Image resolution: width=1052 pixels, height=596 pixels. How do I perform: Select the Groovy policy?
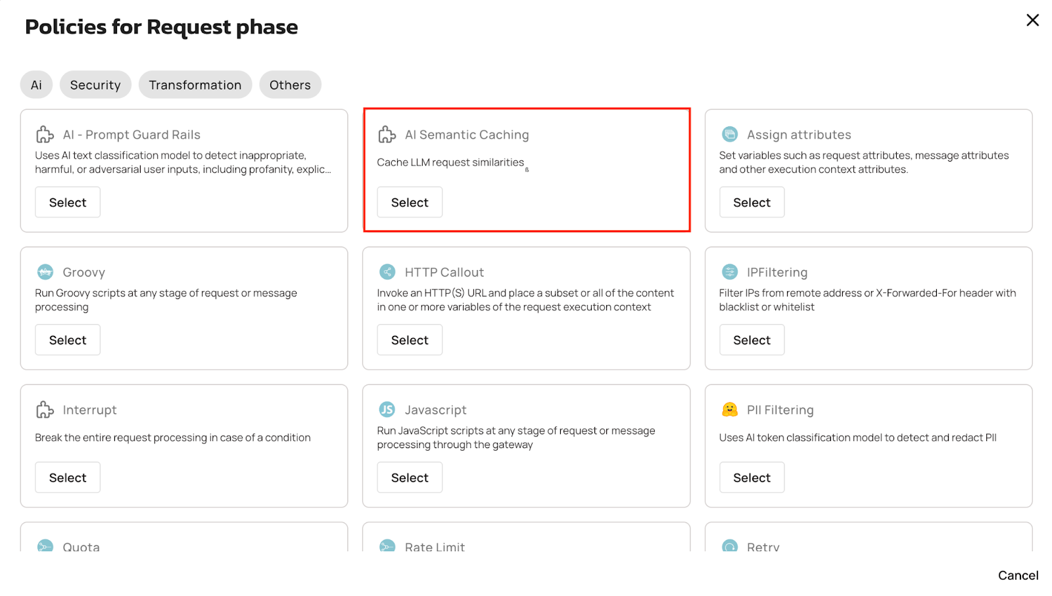[68, 340]
